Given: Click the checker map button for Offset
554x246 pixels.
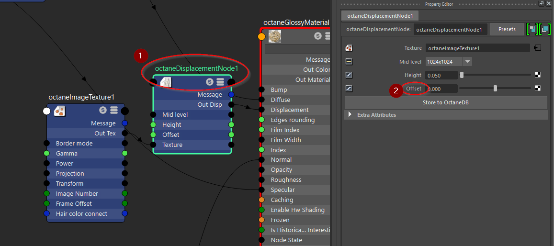Looking at the screenshot, I should [x=537, y=88].
